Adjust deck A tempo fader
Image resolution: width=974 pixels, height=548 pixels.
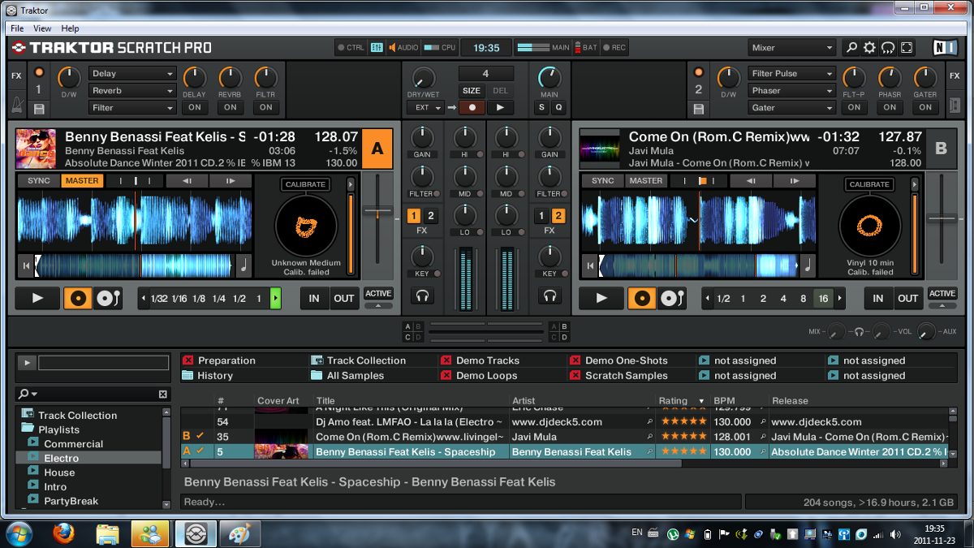coord(378,214)
